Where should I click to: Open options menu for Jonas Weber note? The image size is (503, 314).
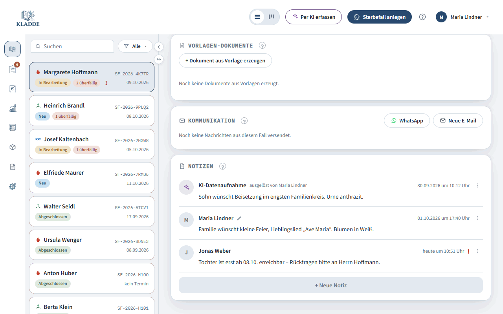tap(478, 251)
